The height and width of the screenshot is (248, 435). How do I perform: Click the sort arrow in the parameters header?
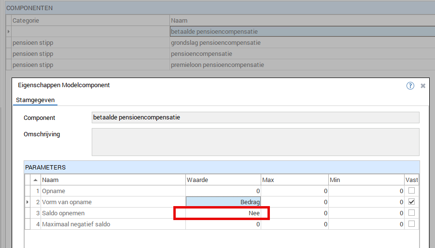pyautogui.click(x=36, y=180)
